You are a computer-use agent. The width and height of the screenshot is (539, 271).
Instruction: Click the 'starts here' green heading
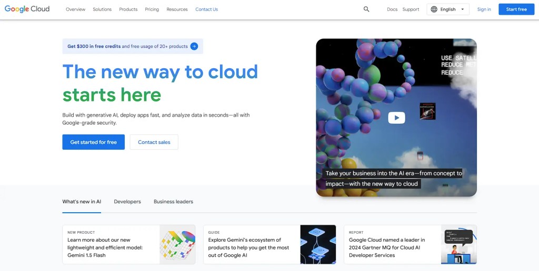tap(112, 95)
